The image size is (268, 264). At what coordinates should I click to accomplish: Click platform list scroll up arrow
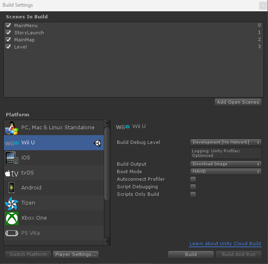point(107,123)
